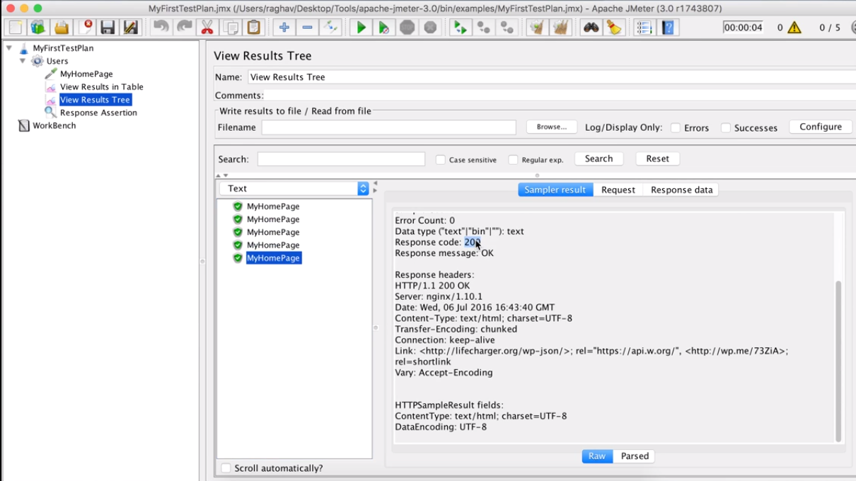Save the test plan with floppy icon

(x=108, y=28)
